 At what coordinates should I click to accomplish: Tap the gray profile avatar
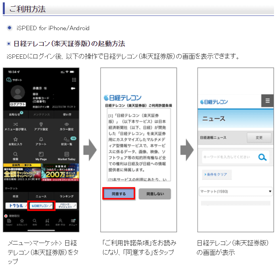pyautogui.click(x=17, y=93)
